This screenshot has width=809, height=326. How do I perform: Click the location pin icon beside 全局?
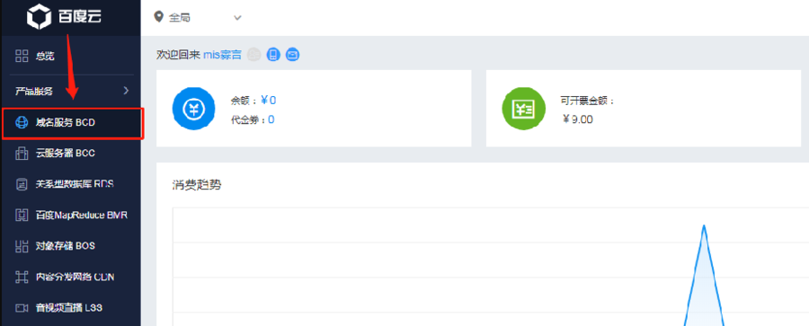pyautogui.click(x=158, y=17)
